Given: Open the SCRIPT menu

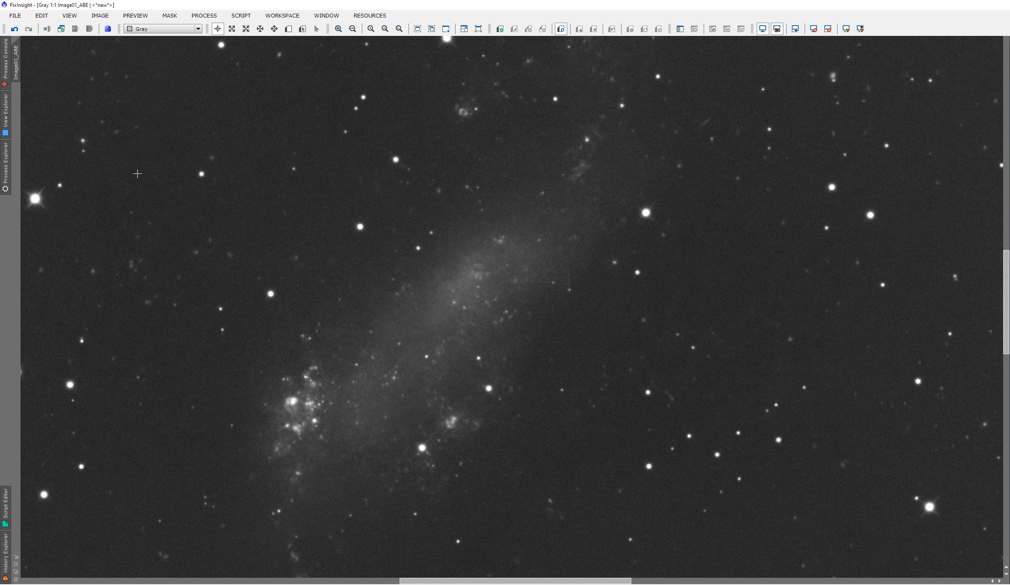Looking at the screenshot, I should coord(241,15).
